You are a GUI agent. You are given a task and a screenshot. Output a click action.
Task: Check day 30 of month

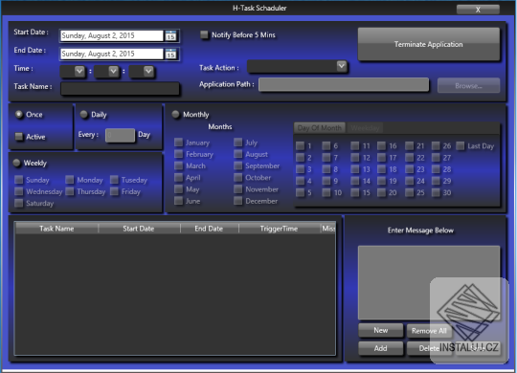tap(436, 192)
